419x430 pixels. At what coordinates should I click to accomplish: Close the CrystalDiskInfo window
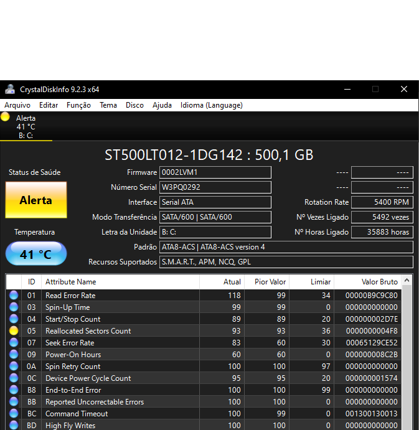[404, 89]
